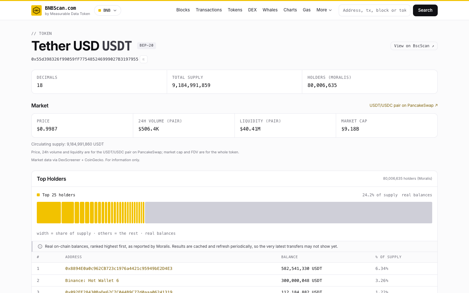Click the Search button
This screenshot has height=293, width=469.
pos(425,10)
